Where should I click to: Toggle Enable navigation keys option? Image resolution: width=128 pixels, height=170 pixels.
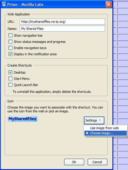pyautogui.click(x=11, y=48)
